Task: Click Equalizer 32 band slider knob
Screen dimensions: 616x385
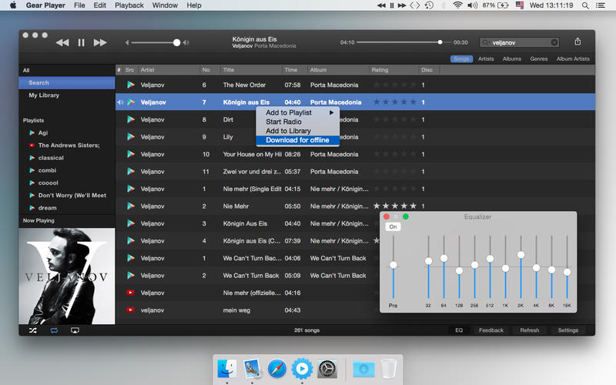Action: coord(428,261)
